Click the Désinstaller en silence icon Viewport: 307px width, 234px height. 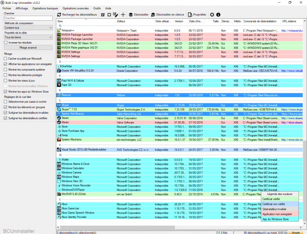(153, 15)
